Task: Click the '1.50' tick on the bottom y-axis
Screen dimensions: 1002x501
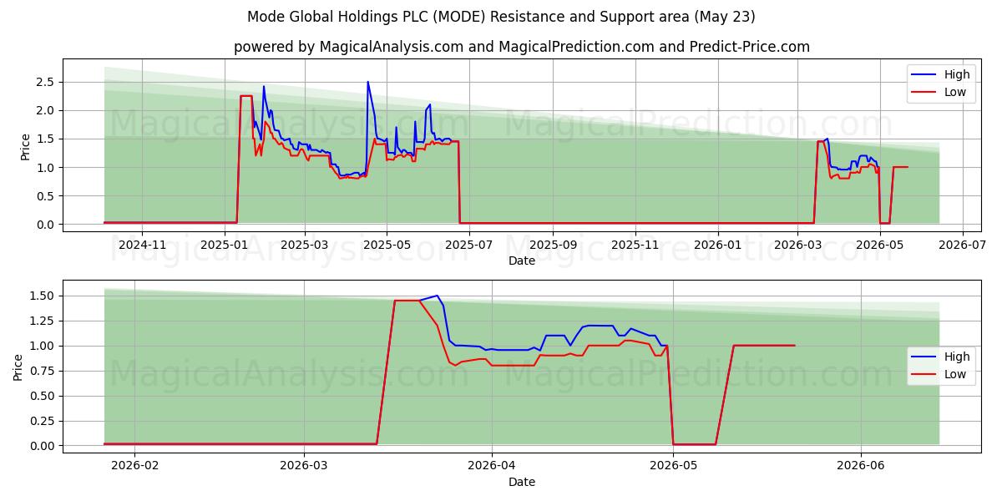Action: 41,296
